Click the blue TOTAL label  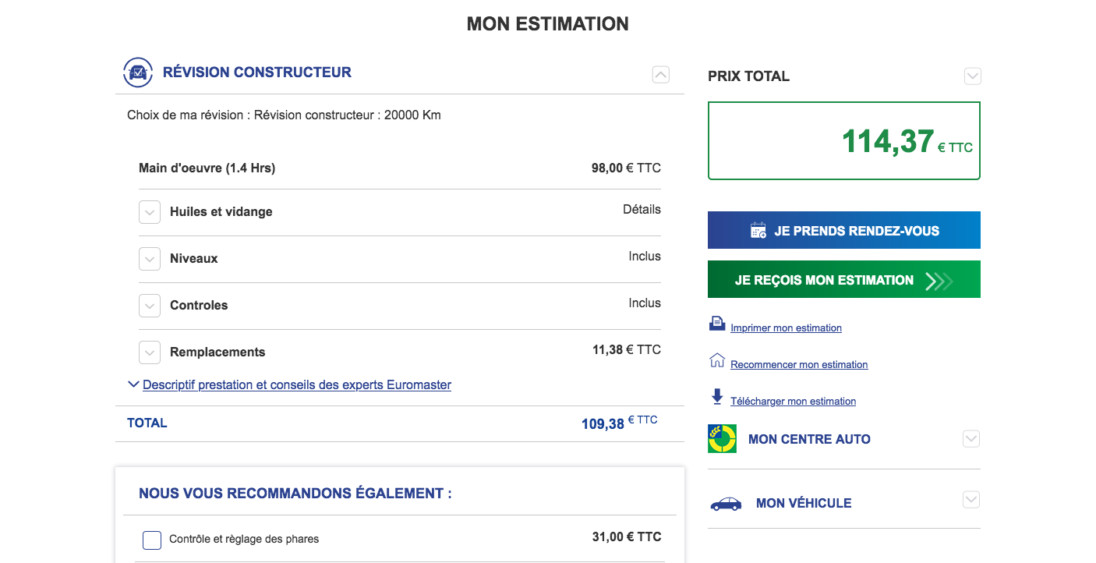click(x=147, y=423)
